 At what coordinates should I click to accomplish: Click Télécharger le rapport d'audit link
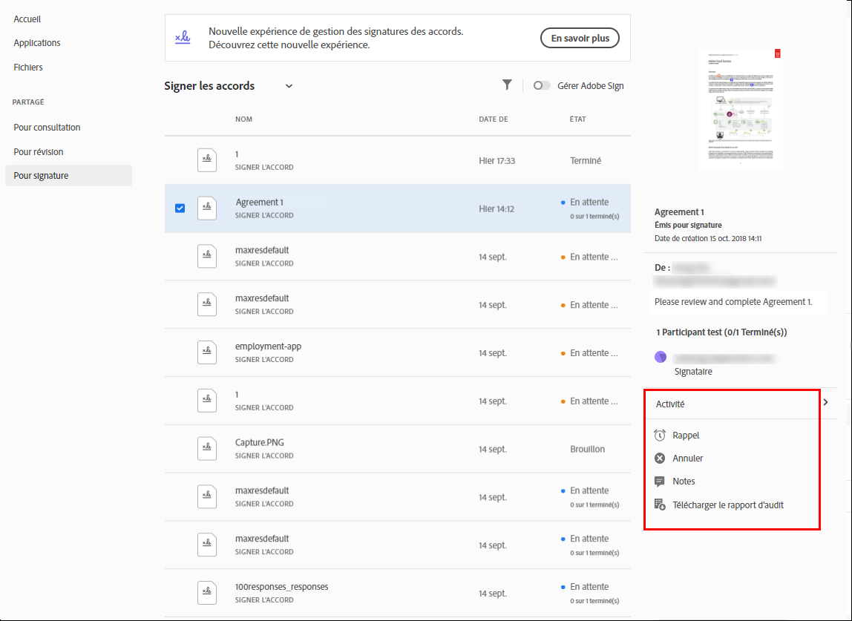[728, 505]
